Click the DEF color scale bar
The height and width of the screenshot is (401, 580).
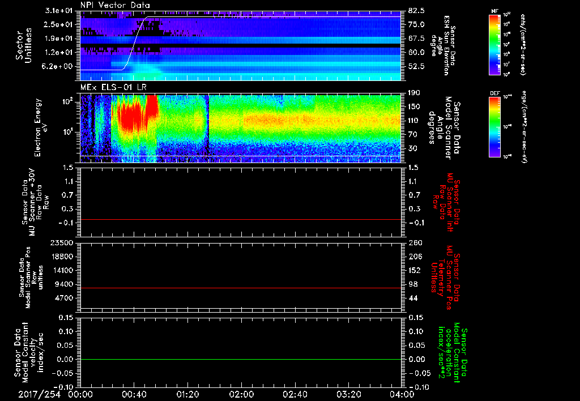tap(494, 127)
